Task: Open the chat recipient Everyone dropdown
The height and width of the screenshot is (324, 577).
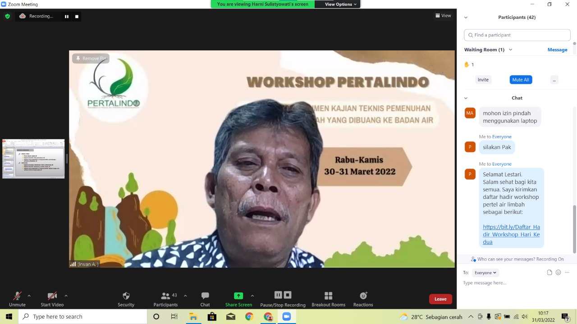Action: pyautogui.click(x=485, y=273)
